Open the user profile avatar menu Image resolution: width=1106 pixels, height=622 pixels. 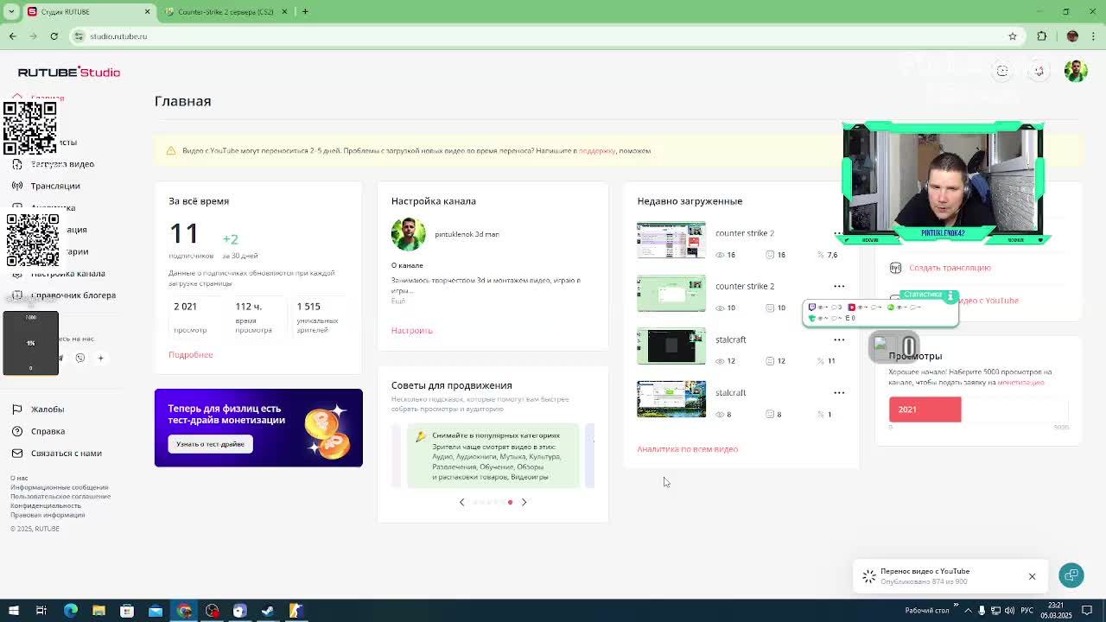[x=1076, y=71]
